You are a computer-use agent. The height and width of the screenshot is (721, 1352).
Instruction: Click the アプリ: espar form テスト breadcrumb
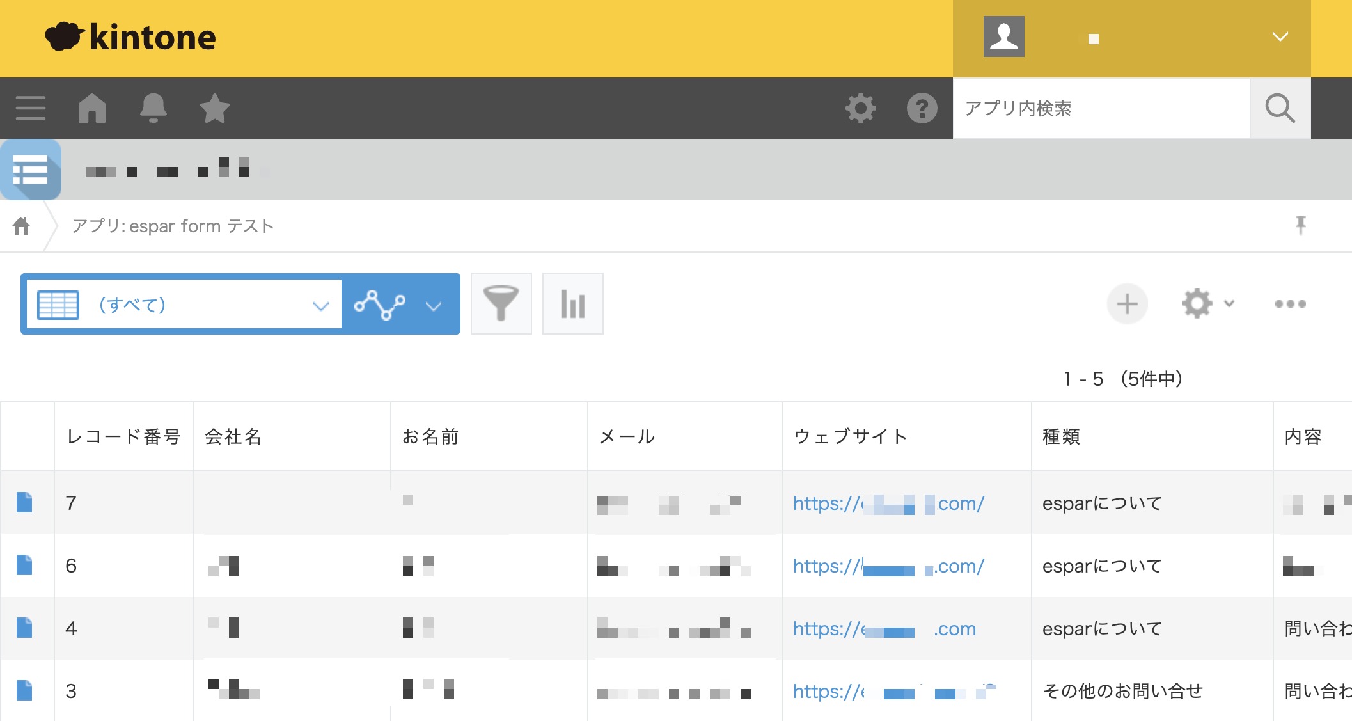173,226
